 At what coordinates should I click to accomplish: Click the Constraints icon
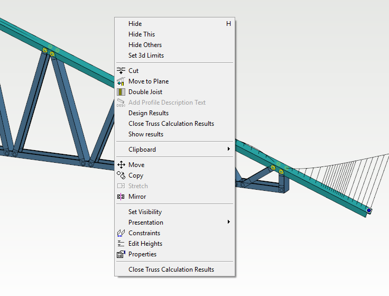point(121,233)
